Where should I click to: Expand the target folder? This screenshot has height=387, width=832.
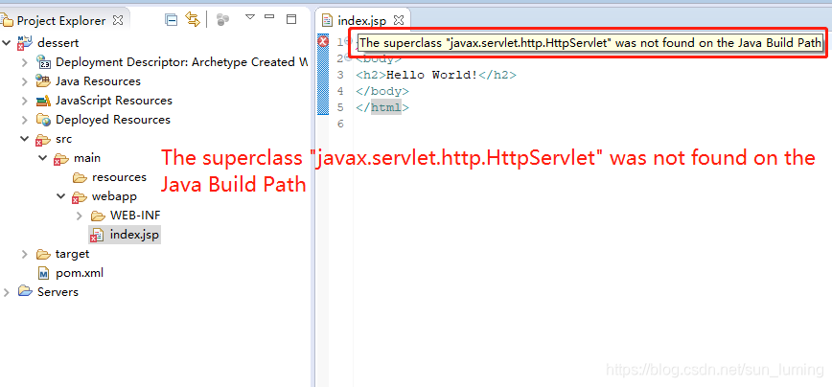point(24,254)
